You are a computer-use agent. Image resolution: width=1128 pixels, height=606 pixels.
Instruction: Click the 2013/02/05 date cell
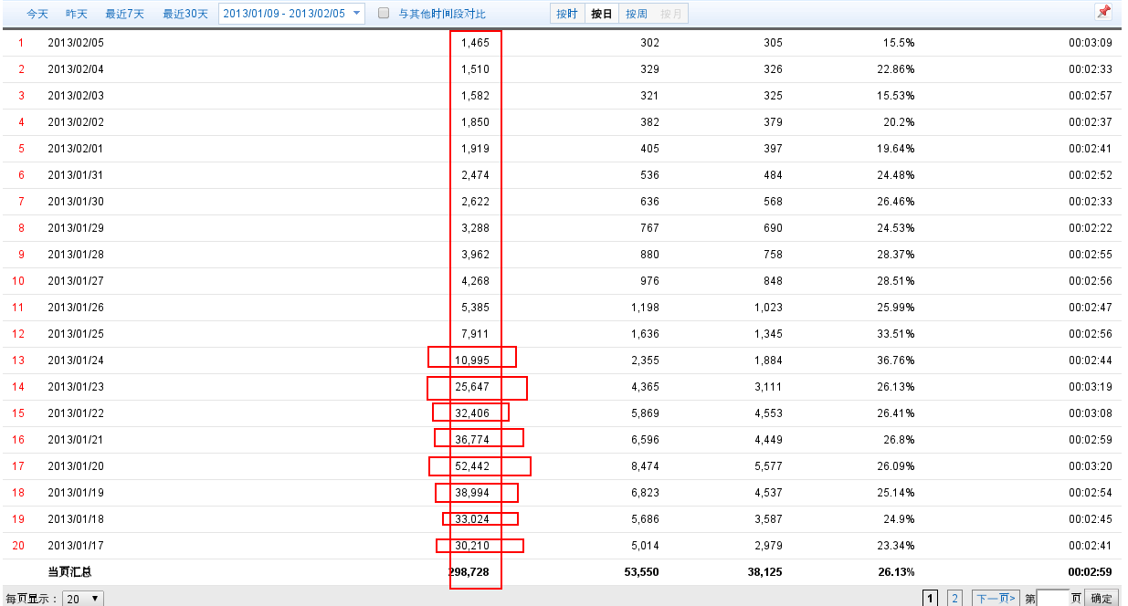pos(76,43)
